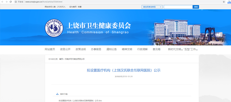
Task: Open 网站首页 menu item
Action: click(50, 49)
